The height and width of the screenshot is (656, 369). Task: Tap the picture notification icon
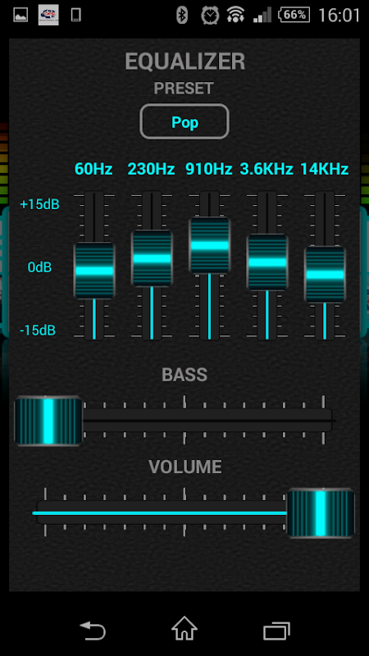(21, 16)
